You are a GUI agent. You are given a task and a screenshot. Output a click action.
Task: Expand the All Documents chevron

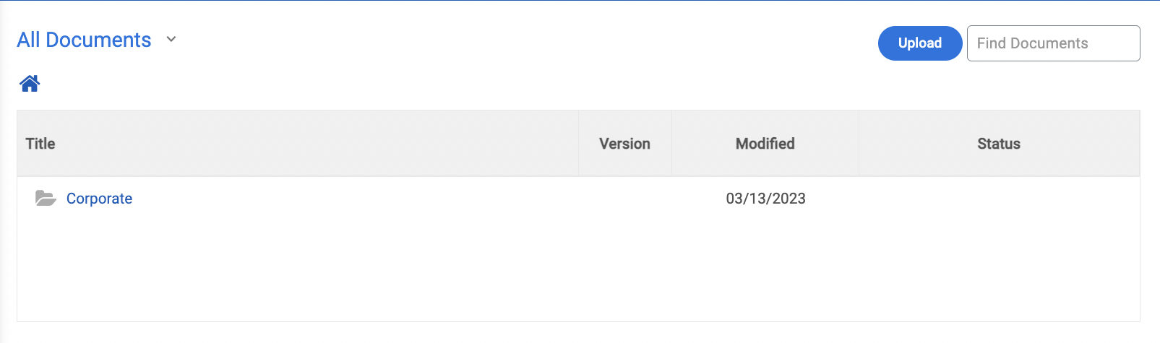(x=171, y=40)
